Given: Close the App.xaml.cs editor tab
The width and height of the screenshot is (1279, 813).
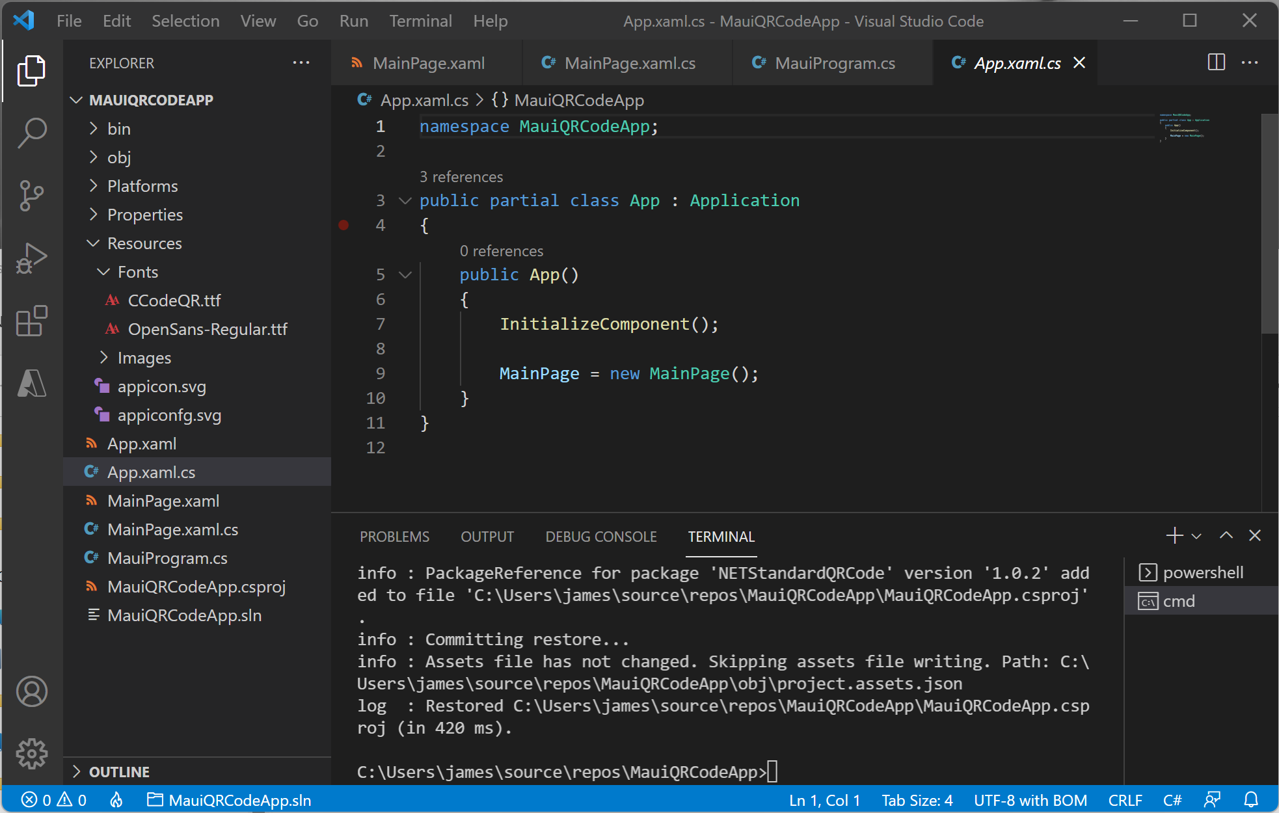Looking at the screenshot, I should tap(1079, 62).
